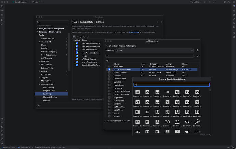Viewport: 236px width, 149px height.
Task: Go back using the Settings back arrow
Action: [x=158, y=22]
